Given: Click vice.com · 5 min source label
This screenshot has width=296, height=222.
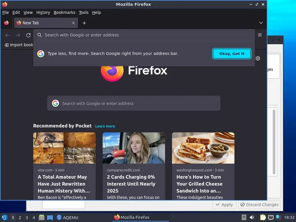Looking at the screenshot, I should click(51, 170).
